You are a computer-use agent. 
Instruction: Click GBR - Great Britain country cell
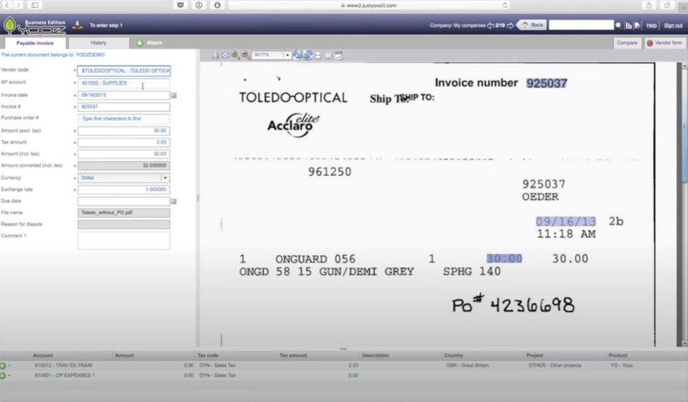point(467,365)
